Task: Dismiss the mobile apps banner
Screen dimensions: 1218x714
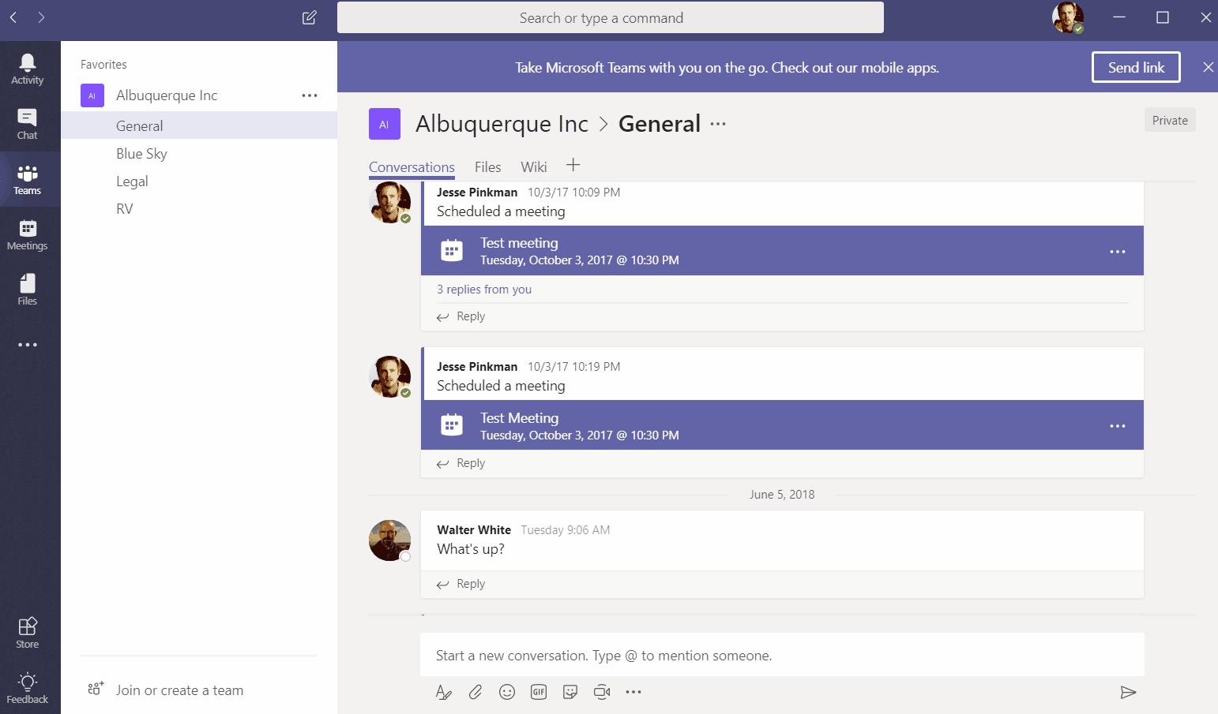Action: pyautogui.click(x=1208, y=67)
